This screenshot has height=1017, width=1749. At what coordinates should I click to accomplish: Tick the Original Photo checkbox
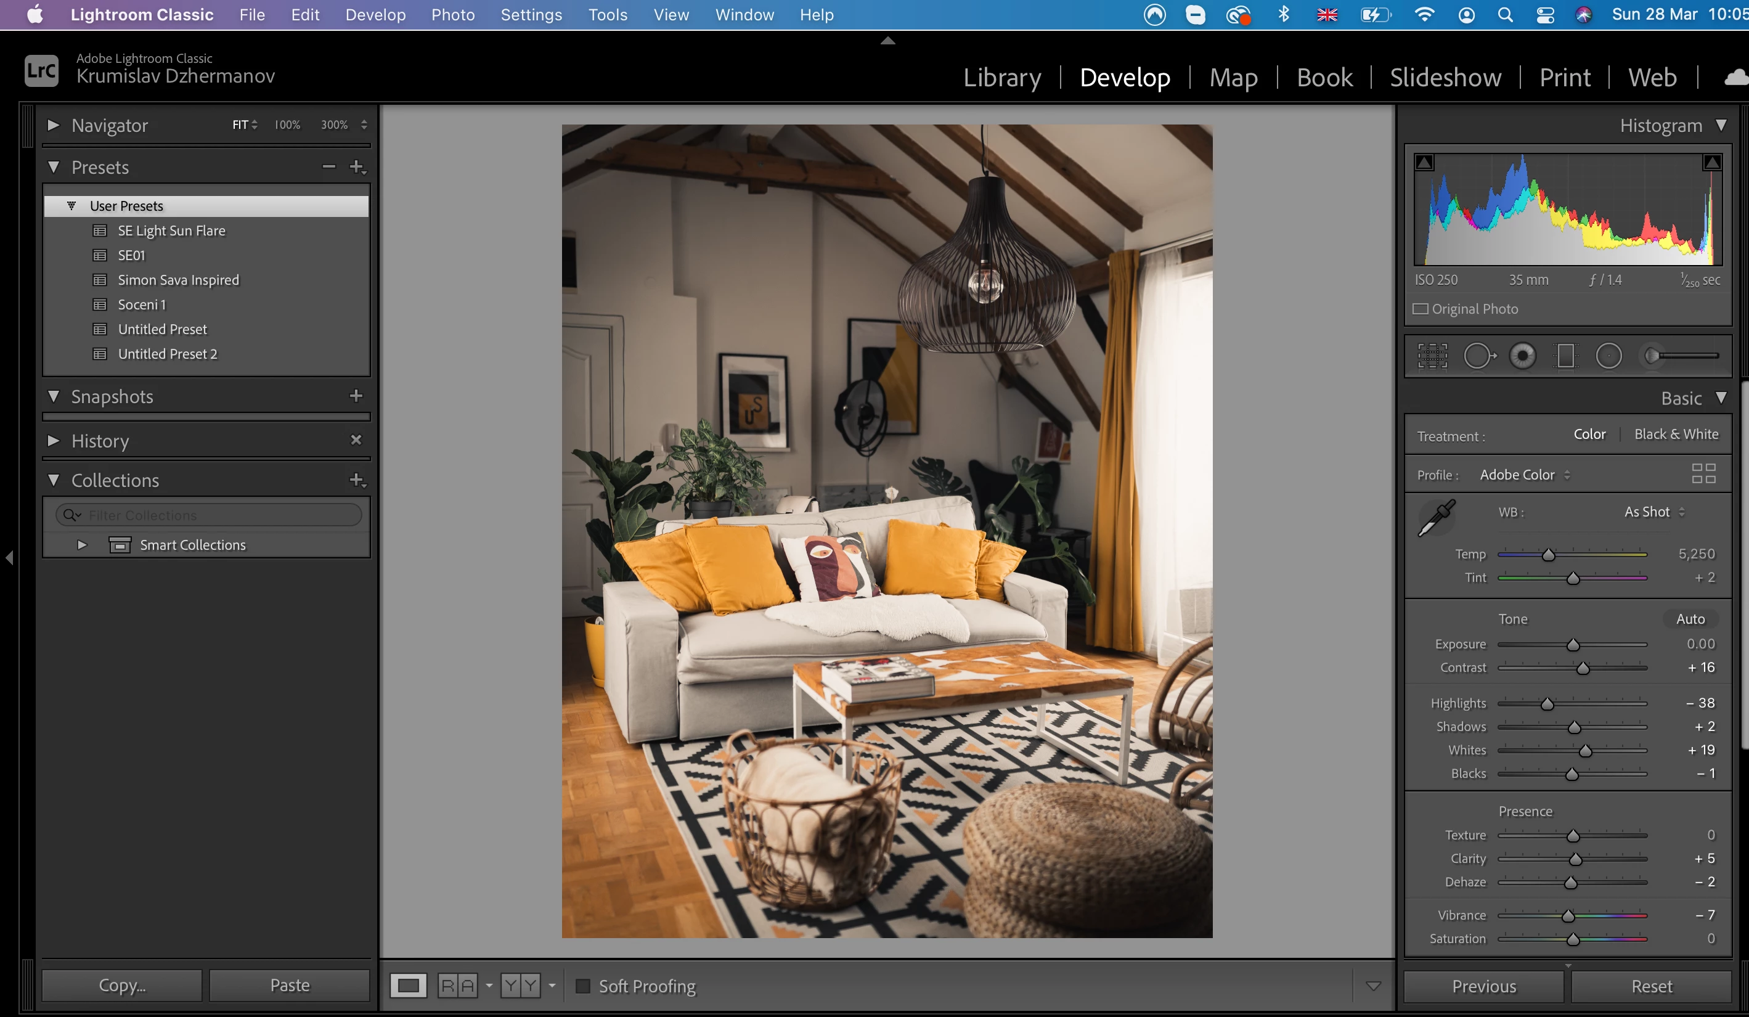1421,309
